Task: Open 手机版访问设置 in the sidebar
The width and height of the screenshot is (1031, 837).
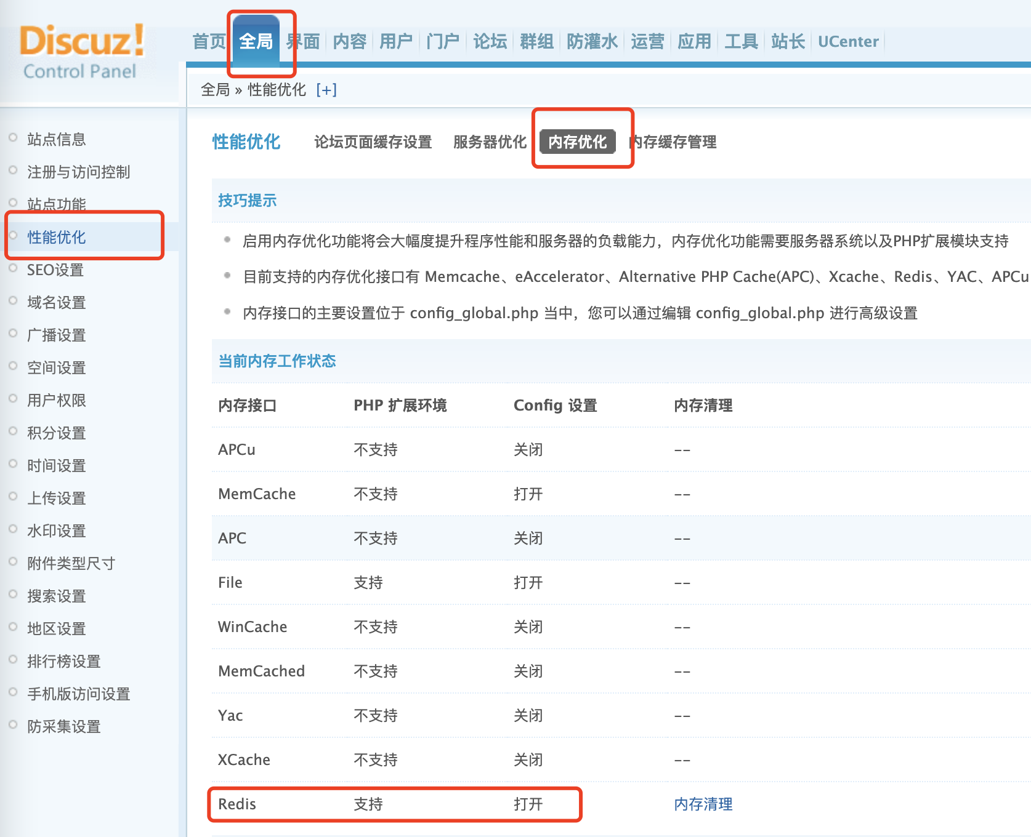Action: pyautogui.click(x=79, y=694)
